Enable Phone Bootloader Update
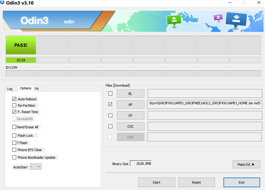Screen dimensions: 265x190 coord(14,157)
